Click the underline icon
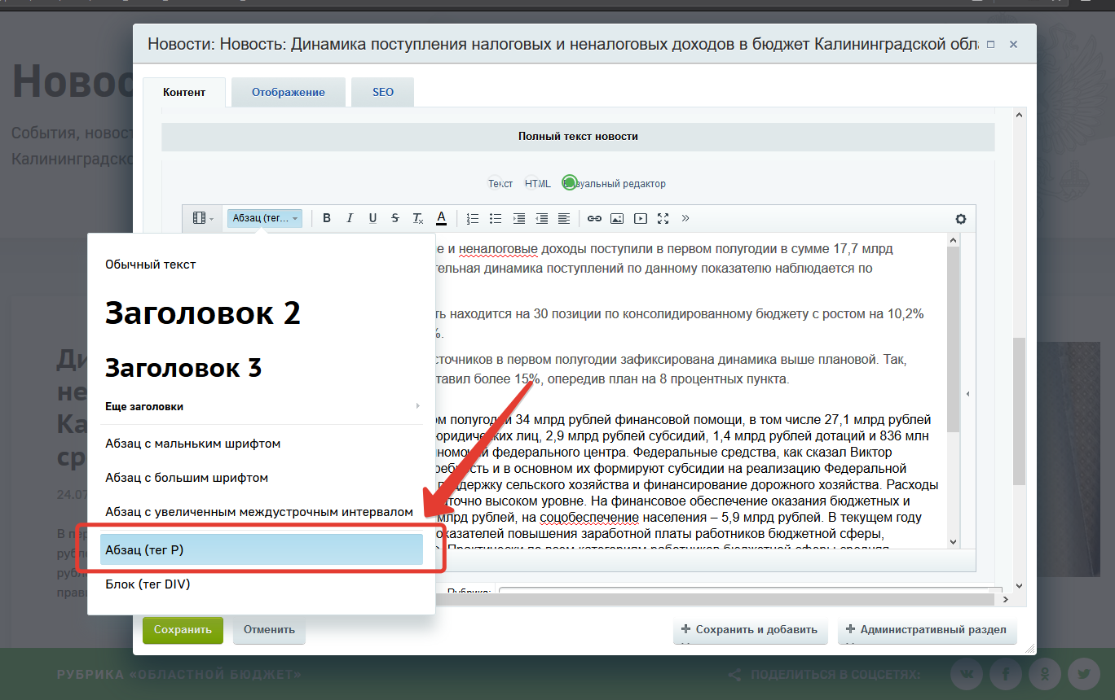The image size is (1115, 700). [x=372, y=218]
